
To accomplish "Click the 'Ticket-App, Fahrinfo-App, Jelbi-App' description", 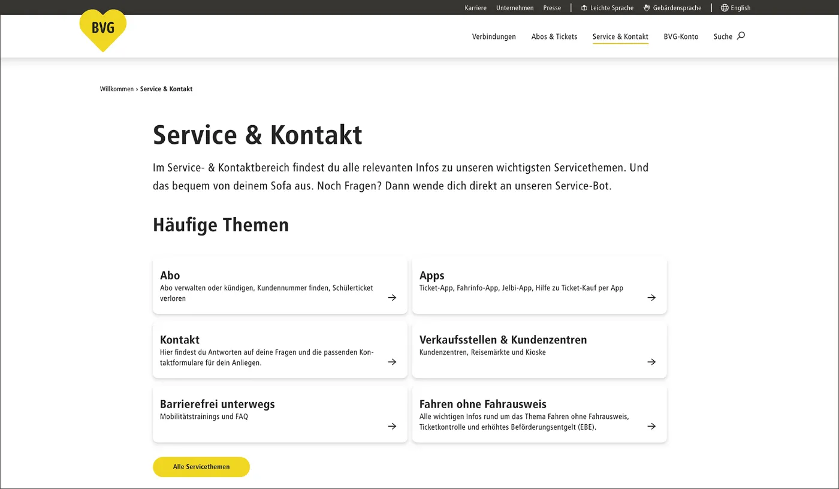I will (521, 288).
